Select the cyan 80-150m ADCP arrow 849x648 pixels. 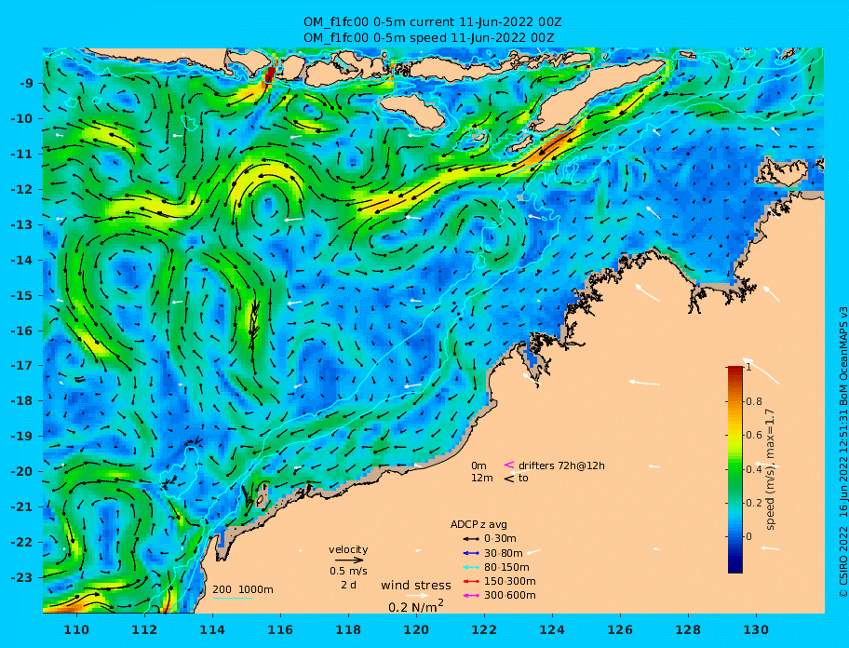tap(471, 567)
